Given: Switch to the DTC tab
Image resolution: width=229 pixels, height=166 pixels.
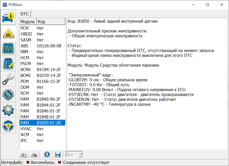Looking at the screenshot, I should [24, 14].
